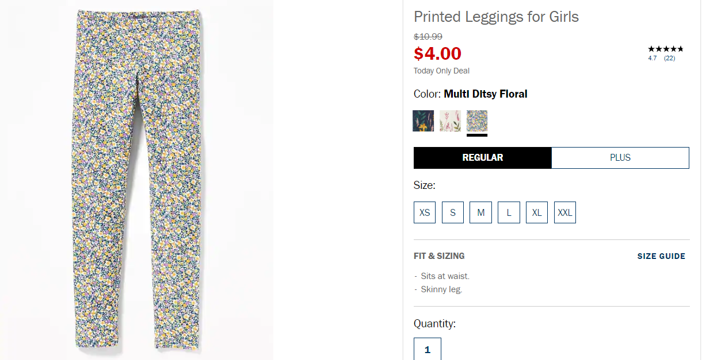
Task: Switch to the PLUS fit tab
Action: (620, 158)
